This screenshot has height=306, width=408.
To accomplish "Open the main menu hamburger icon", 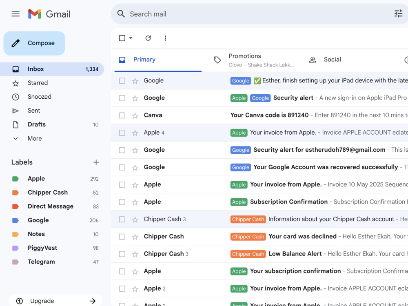I will pos(16,14).
